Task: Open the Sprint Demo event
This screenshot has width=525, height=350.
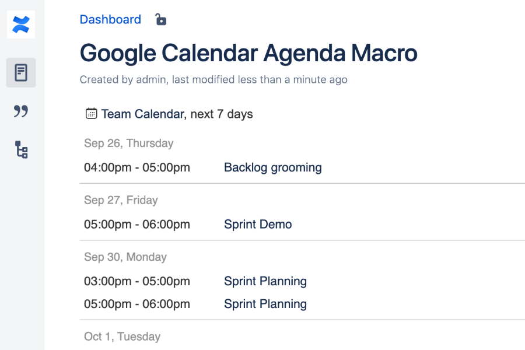Action: click(x=258, y=225)
